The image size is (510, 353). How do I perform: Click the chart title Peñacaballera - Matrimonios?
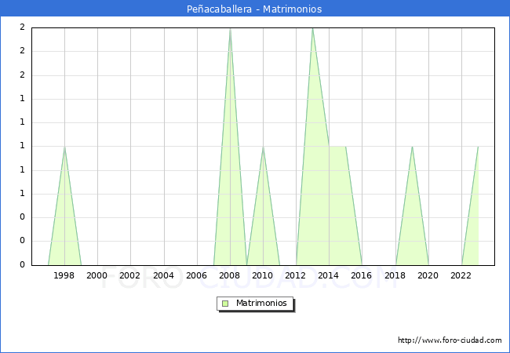pyautogui.click(x=254, y=9)
